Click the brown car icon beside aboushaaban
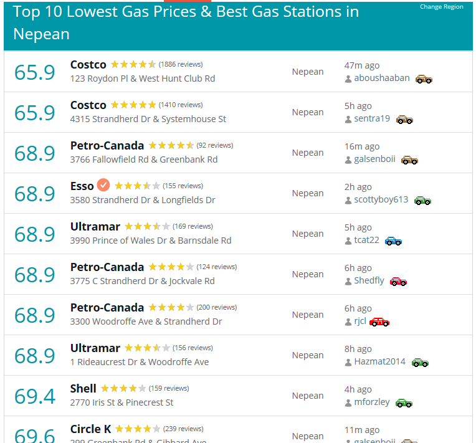The image size is (476, 443). [x=424, y=79]
